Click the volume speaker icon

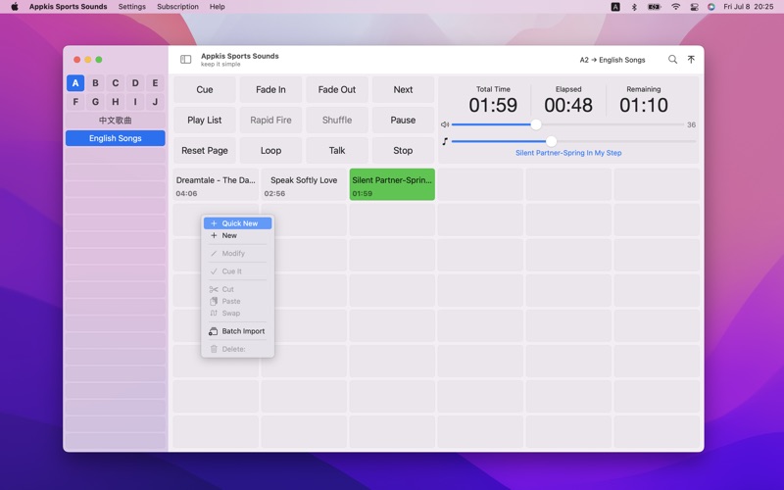coord(445,124)
